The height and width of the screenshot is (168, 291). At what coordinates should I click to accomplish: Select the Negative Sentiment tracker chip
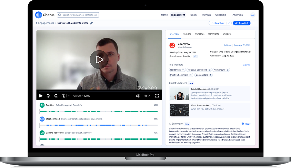[199, 70]
